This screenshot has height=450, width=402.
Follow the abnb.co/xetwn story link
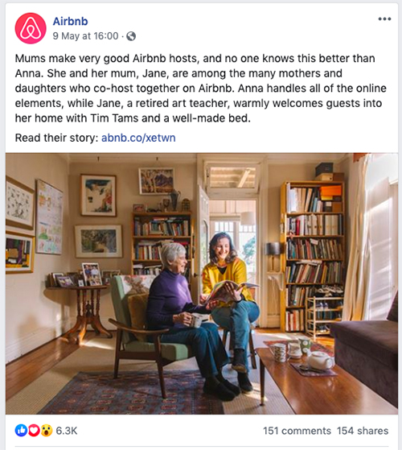[138, 138]
